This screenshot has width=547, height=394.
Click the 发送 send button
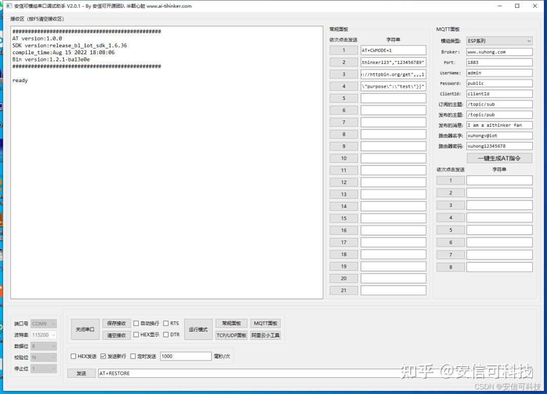pyautogui.click(x=81, y=373)
